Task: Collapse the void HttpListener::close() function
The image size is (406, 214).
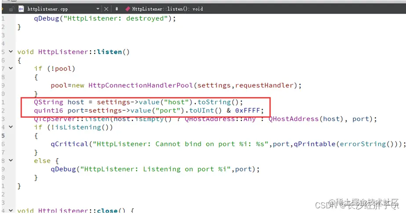Action: coord(11,210)
